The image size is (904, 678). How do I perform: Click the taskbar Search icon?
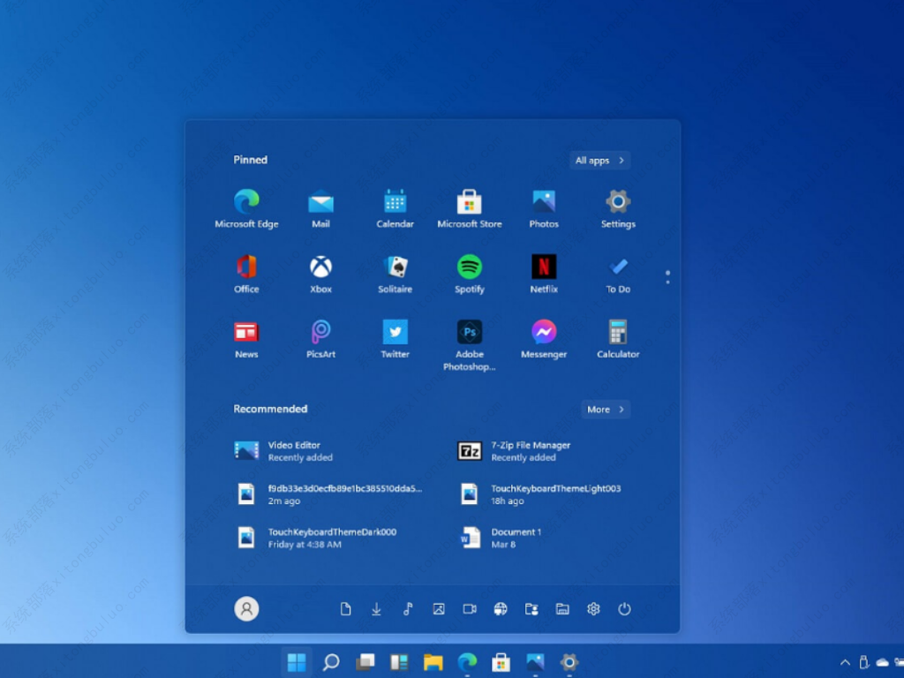click(331, 662)
